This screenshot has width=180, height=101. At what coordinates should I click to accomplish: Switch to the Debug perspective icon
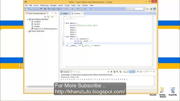151,9
